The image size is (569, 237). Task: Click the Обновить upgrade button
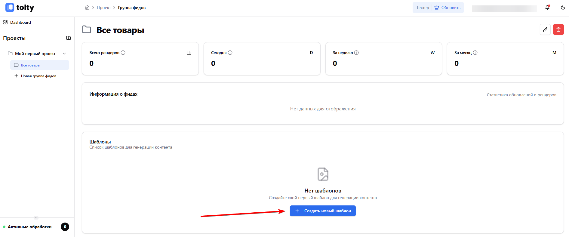point(448,8)
